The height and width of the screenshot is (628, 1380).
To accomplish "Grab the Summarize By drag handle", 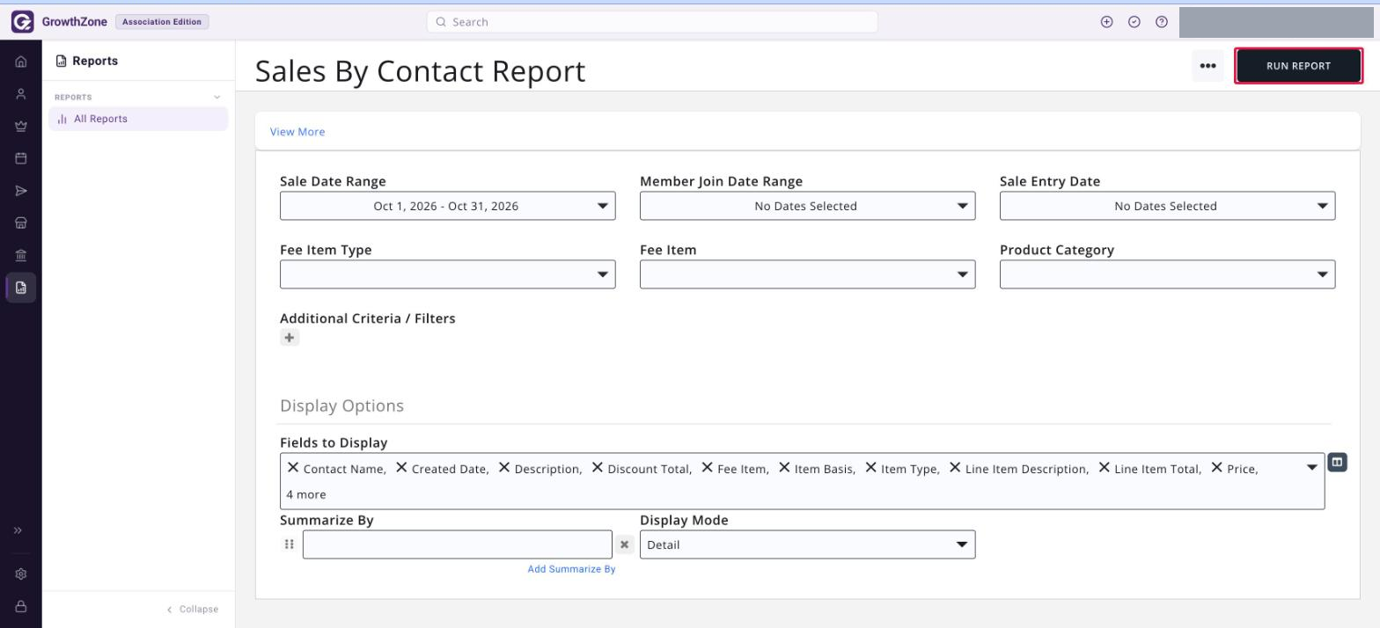I will point(289,544).
